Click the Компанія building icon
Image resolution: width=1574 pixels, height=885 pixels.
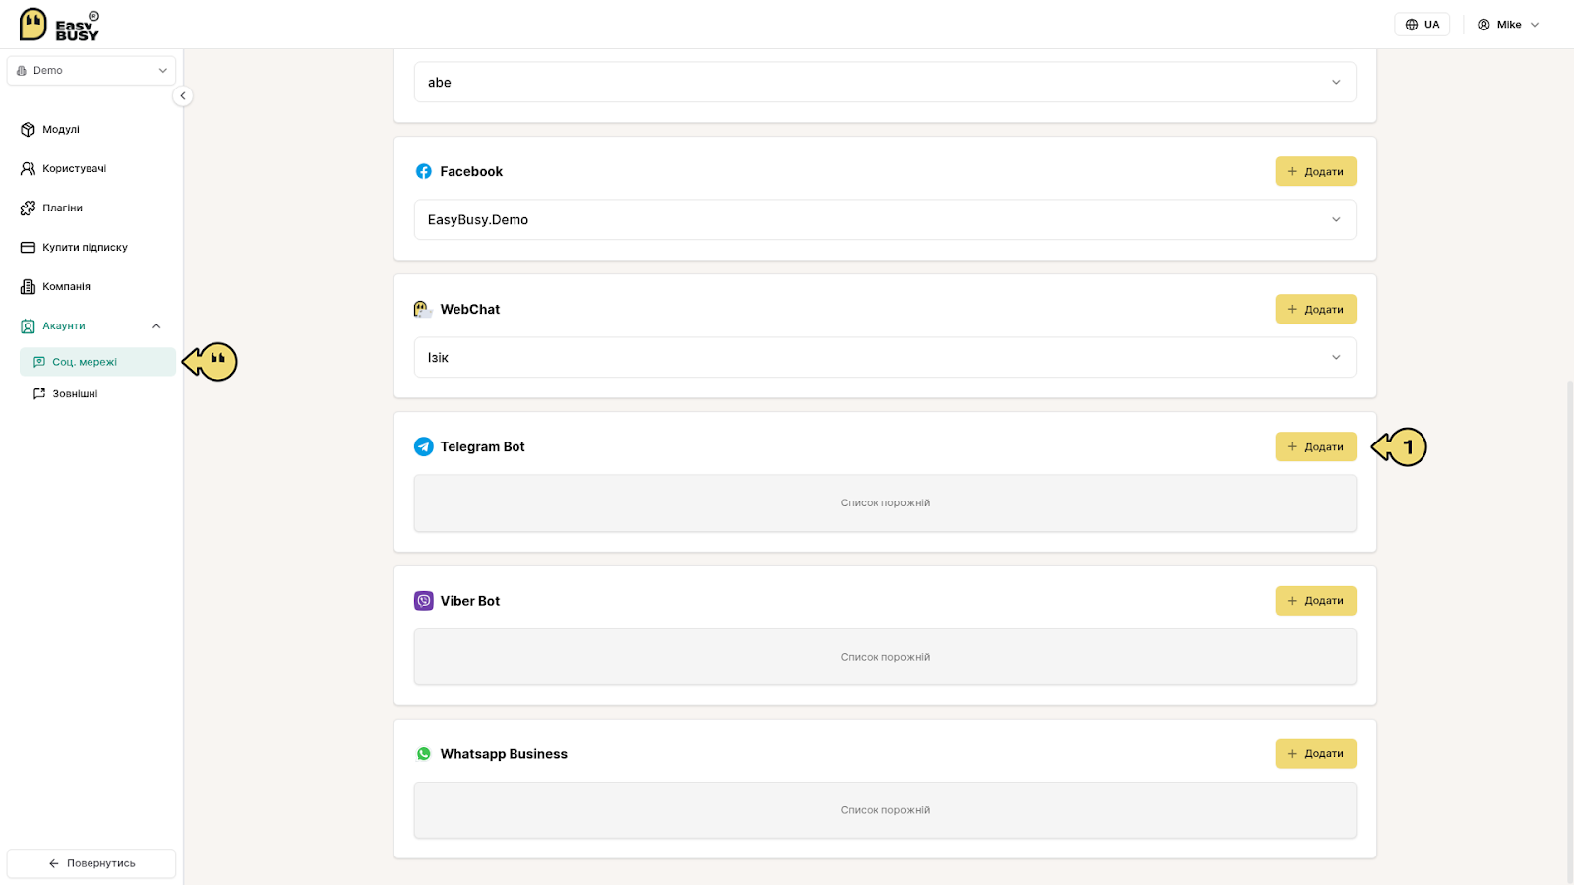pyautogui.click(x=28, y=286)
